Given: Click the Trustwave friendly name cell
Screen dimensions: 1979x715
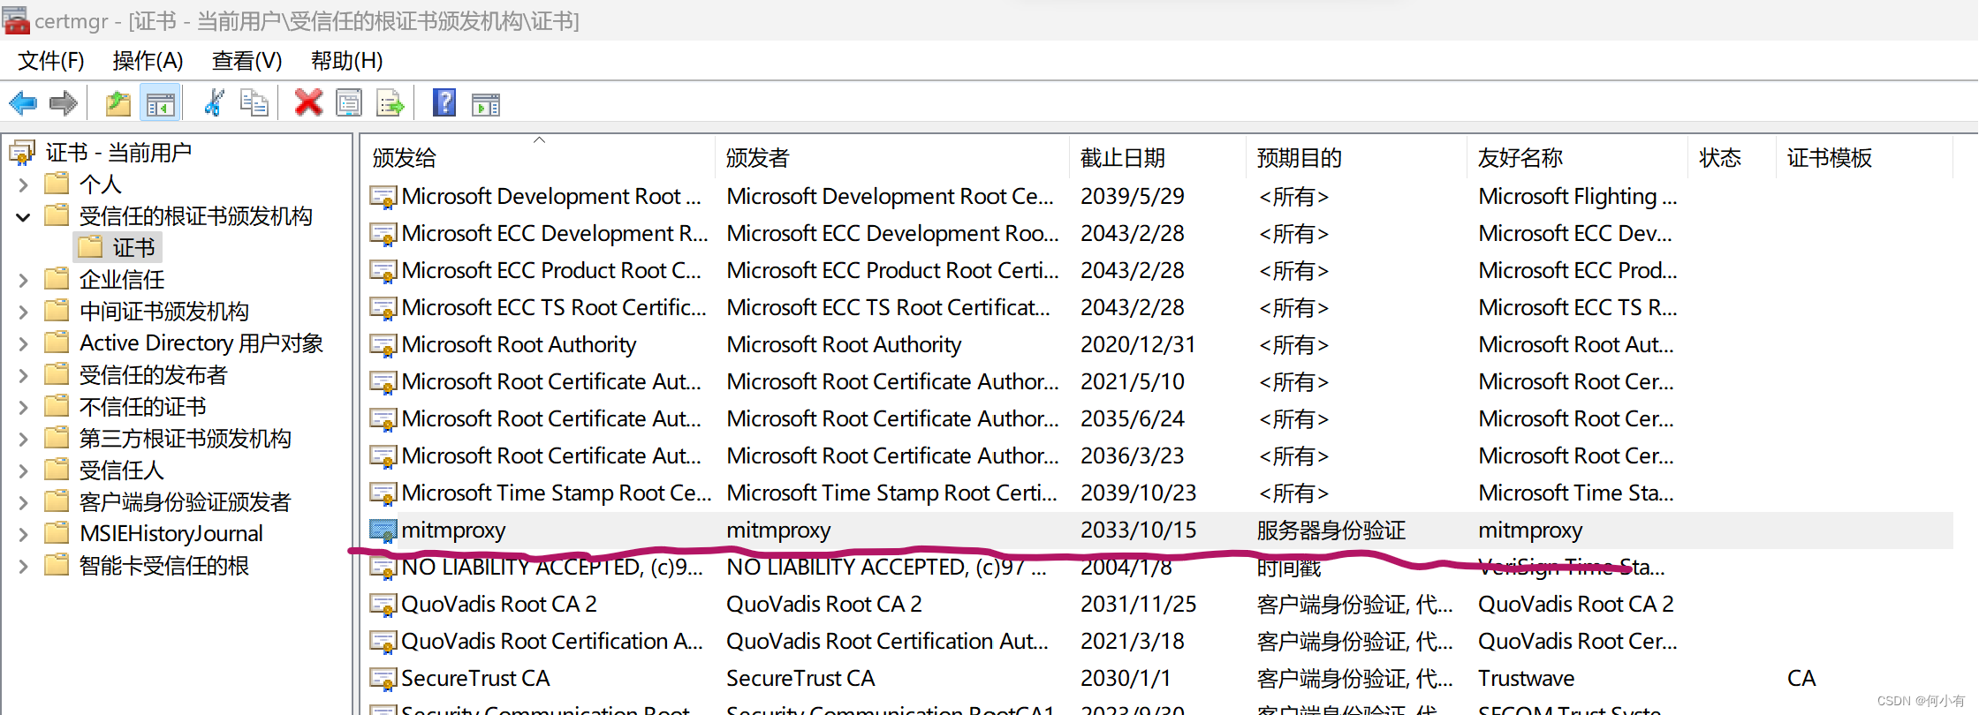Looking at the screenshot, I should 1527,679.
